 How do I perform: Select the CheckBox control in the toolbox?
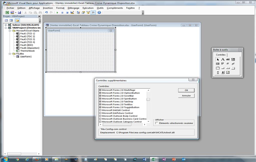223,64
